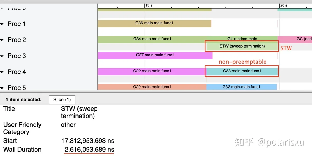This screenshot has height=156, width=312.
Task: Select the G29 main.main.func1 slice
Action: [152, 87]
